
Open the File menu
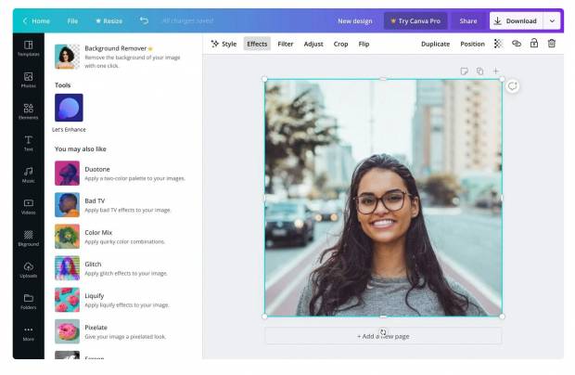(72, 21)
